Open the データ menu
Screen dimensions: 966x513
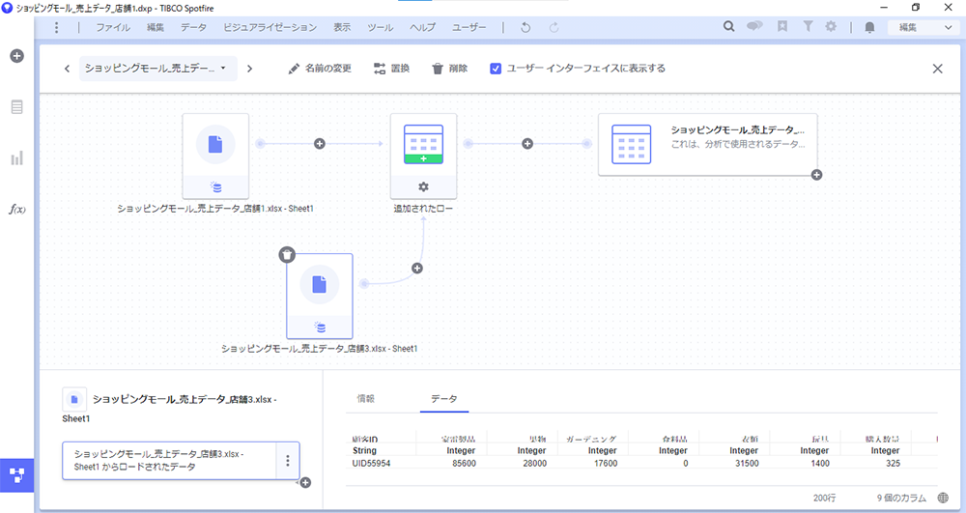193,27
